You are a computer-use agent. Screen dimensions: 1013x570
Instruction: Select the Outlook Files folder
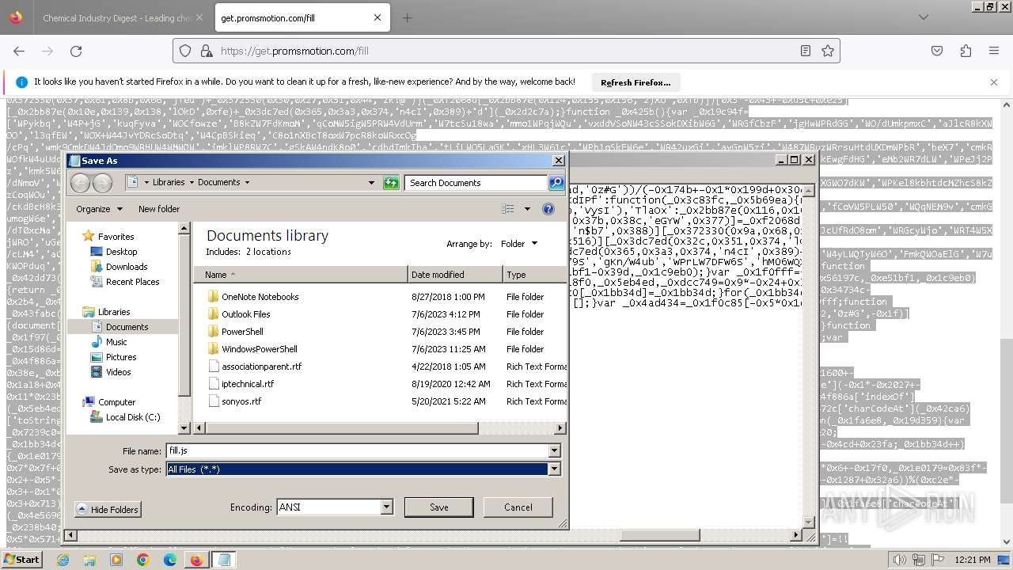245,314
